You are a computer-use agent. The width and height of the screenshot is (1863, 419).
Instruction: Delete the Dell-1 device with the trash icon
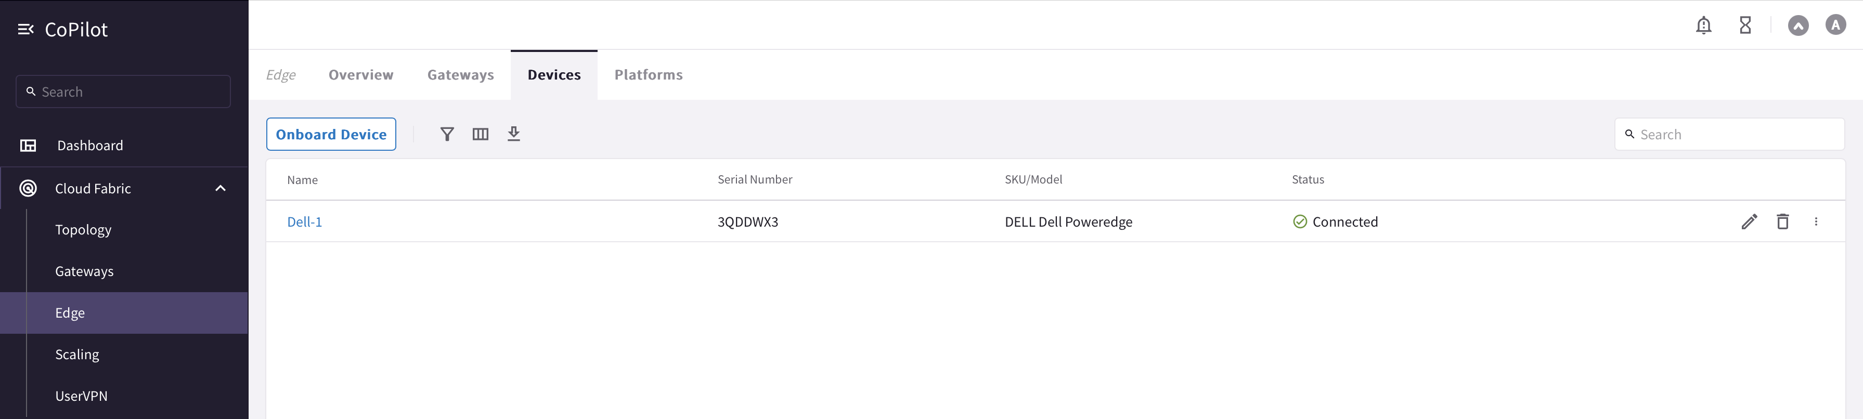point(1783,222)
